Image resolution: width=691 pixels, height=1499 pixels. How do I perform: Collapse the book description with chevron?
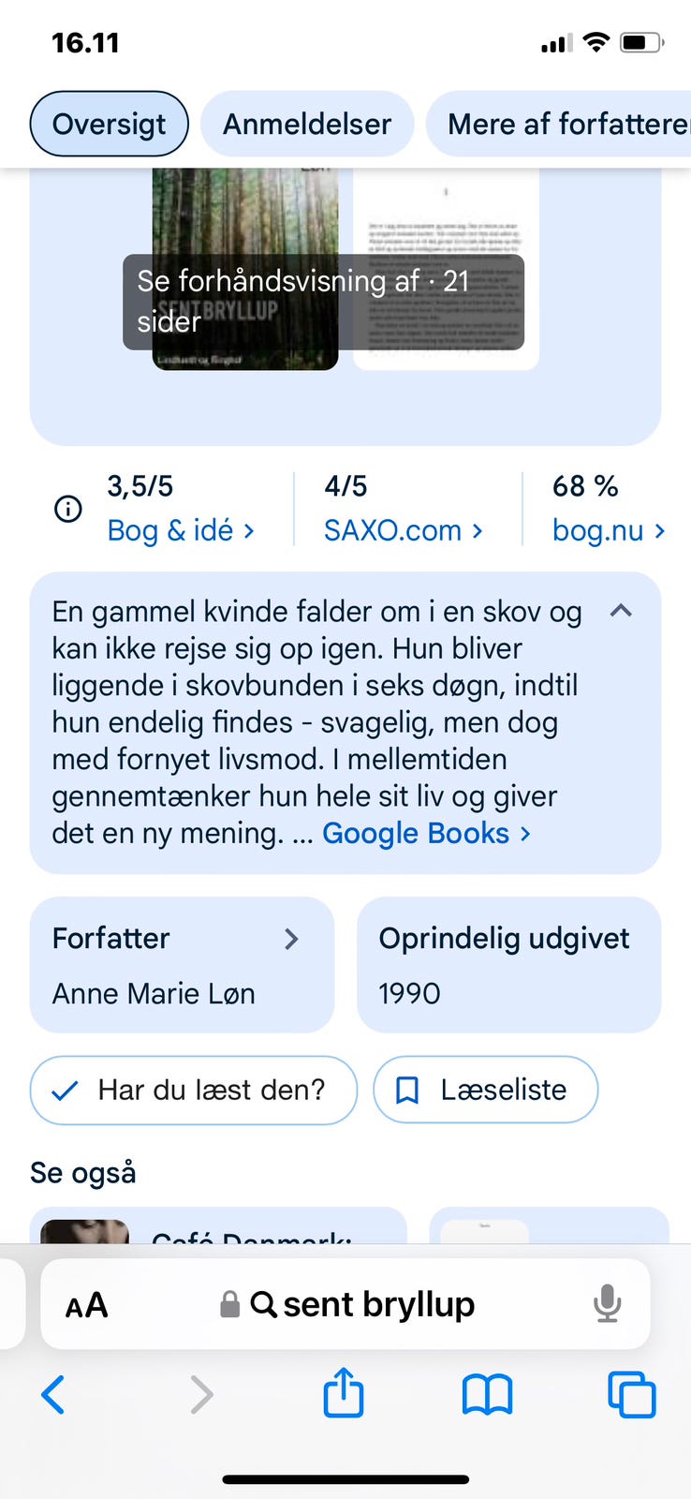[621, 611]
